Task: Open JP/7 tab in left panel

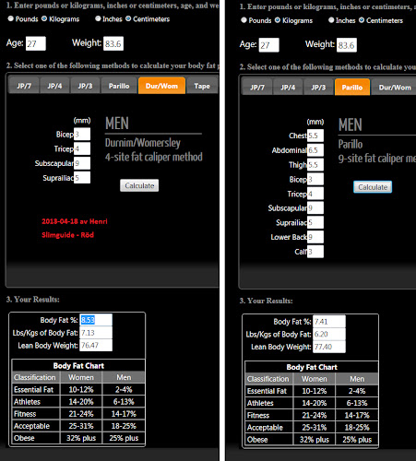Action: point(24,86)
